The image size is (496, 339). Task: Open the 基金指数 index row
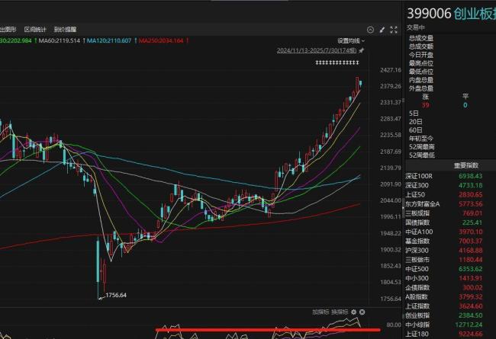(x=450, y=241)
